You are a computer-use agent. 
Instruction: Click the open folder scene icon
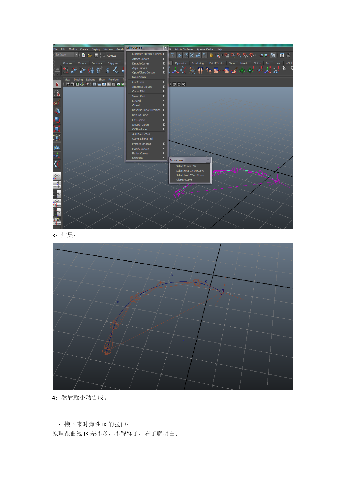pos(90,55)
